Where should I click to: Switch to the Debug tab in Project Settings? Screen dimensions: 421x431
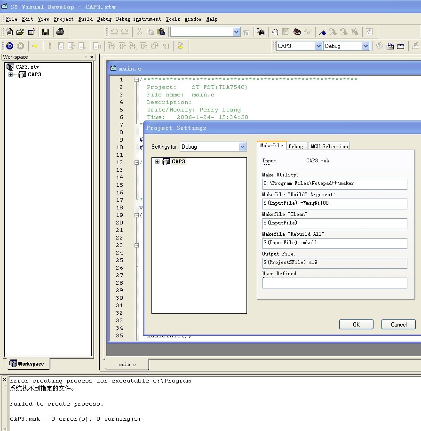click(296, 146)
